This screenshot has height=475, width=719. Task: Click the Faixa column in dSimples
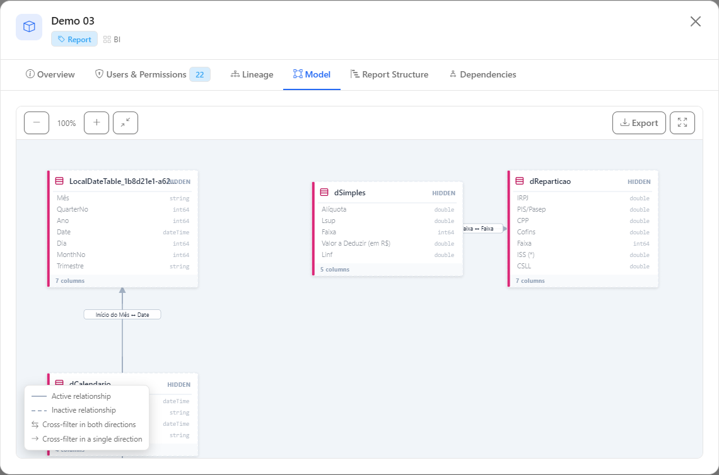(388, 232)
